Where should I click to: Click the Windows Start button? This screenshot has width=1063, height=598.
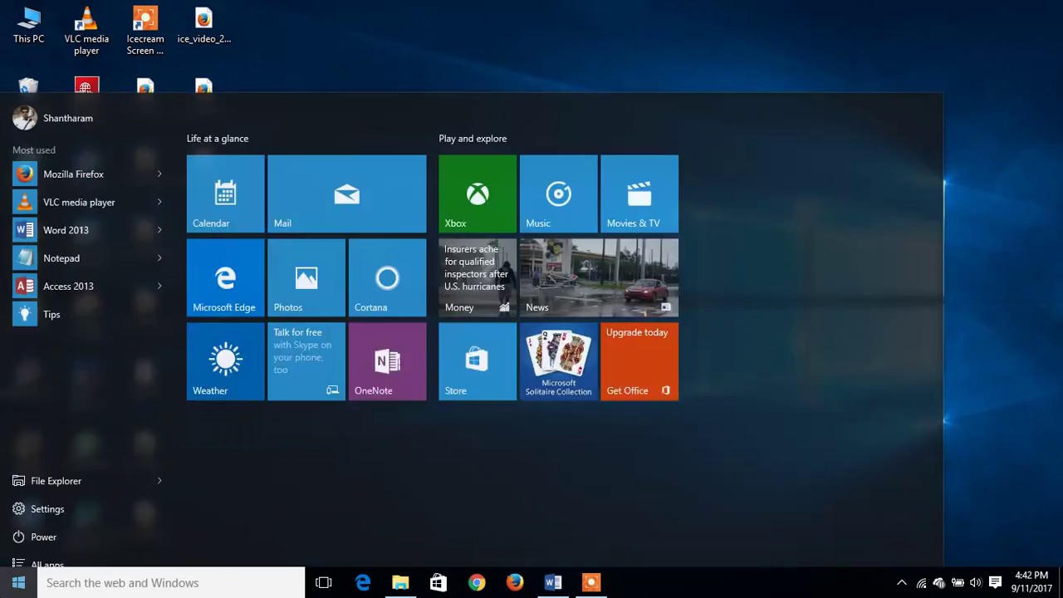coord(18,583)
